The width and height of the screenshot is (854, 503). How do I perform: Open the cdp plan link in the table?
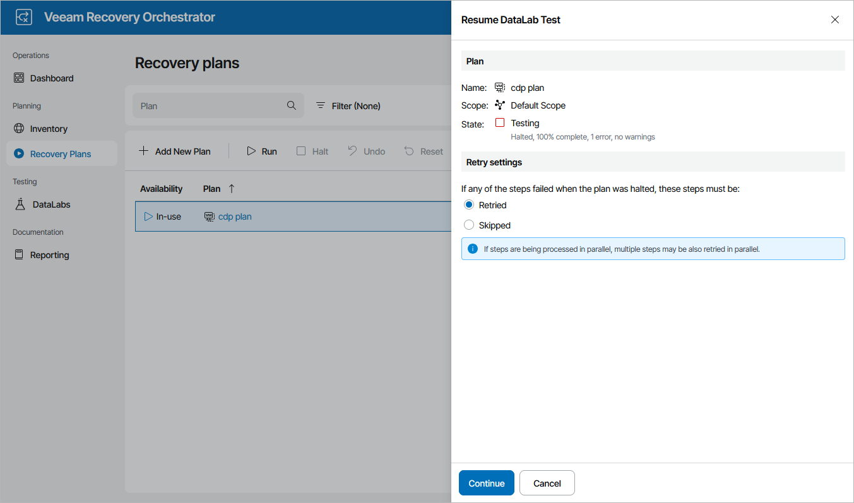234,216
